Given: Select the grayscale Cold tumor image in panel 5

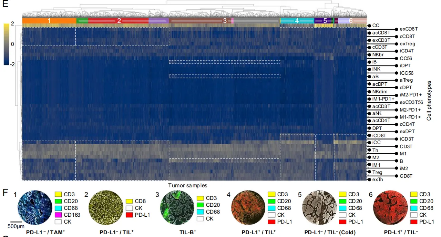Looking at the screenshot, I should coord(319,207).
